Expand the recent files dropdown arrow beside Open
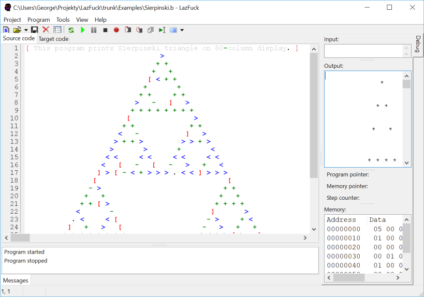The image size is (424, 297). point(26,30)
